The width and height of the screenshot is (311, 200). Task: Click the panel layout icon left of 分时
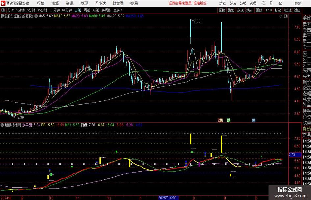coord(3,10)
